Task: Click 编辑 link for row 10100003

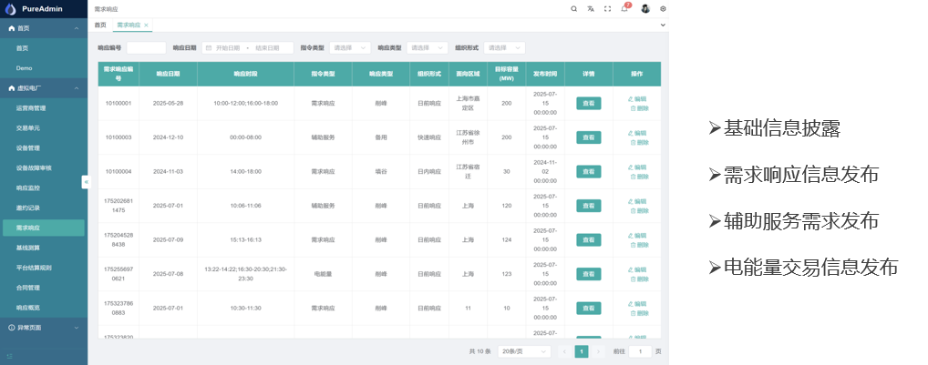Action: click(x=637, y=133)
